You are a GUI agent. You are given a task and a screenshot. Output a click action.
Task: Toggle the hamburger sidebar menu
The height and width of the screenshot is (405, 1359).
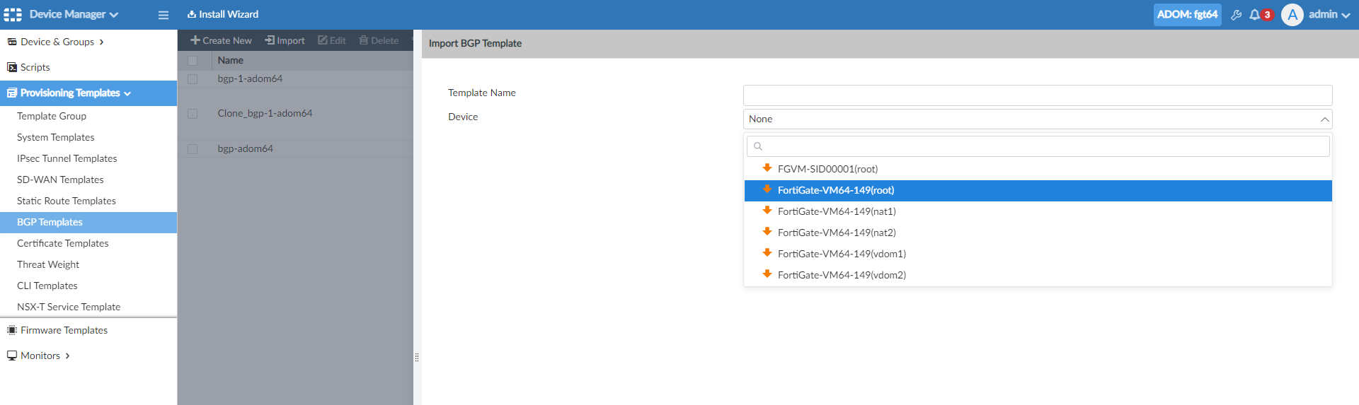pos(163,15)
